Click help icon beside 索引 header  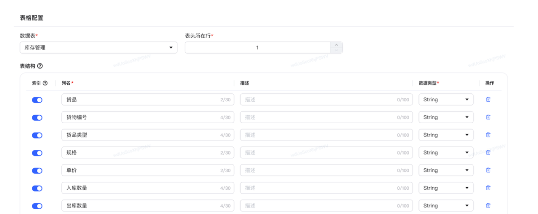pos(45,83)
